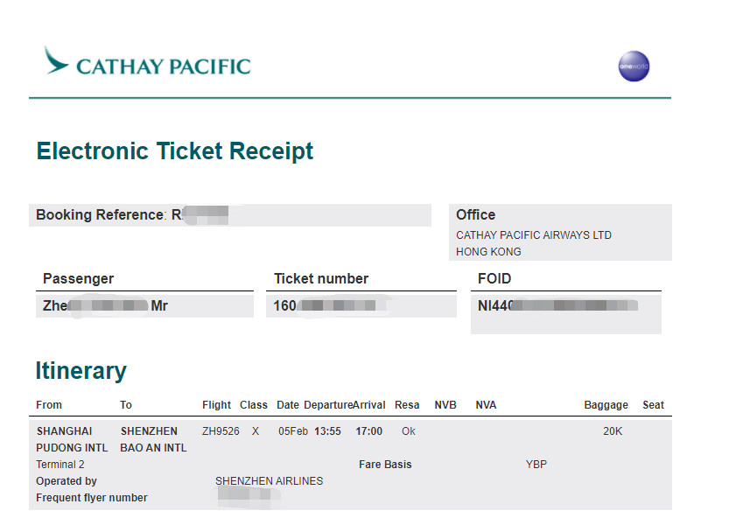Click SHENZHEN BAO AN INTL destination cell
The image size is (750, 525).
(153, 439)
